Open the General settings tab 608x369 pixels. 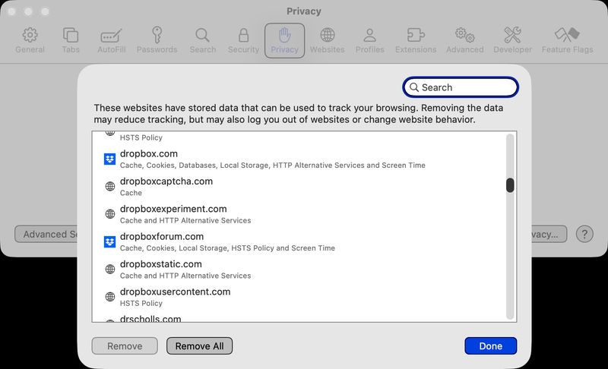click(30, 40)
